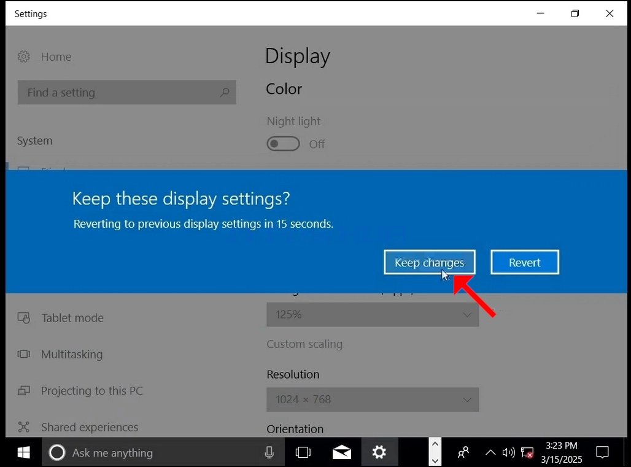The image size is (631, 467).
Task: Click the Revert button
Action: 524,262
